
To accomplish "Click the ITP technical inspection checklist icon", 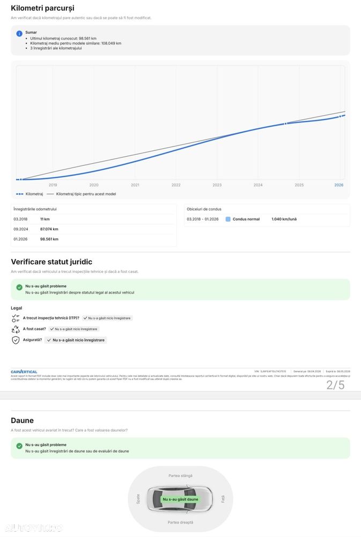I will coord(16,318).
